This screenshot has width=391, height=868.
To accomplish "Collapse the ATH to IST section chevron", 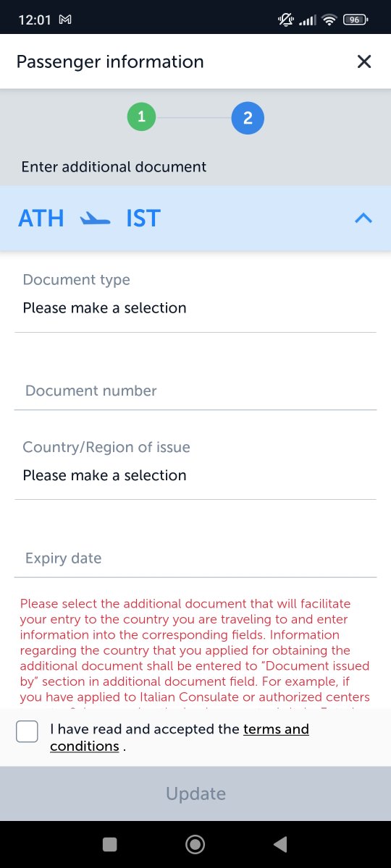I will pyautogui.click(x=363, y=218).
